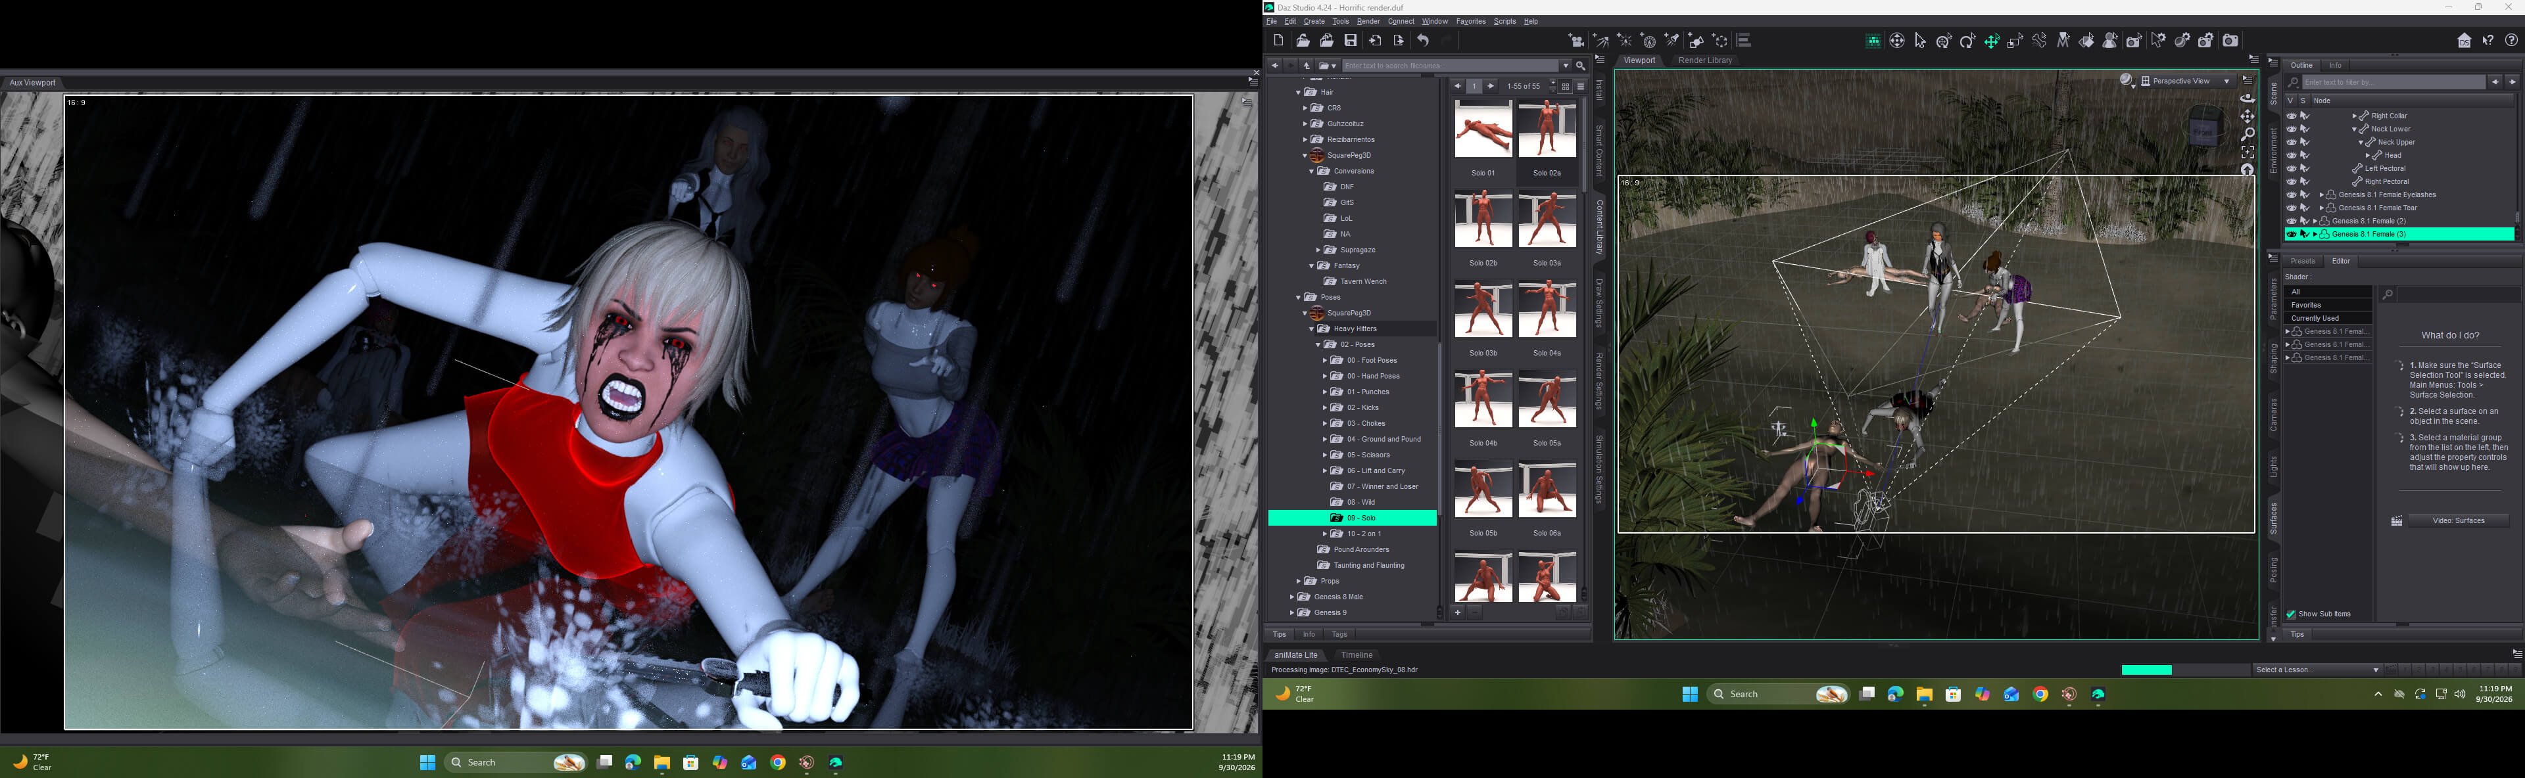Open the What's This help icon

2488,40
